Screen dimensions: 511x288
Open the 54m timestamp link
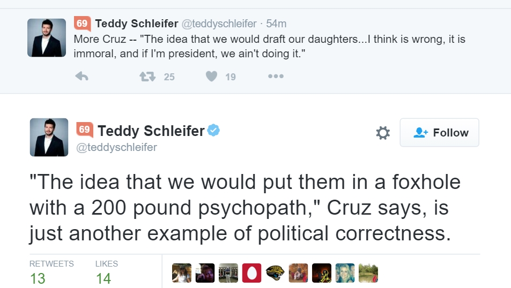click(x=276, y=24)
